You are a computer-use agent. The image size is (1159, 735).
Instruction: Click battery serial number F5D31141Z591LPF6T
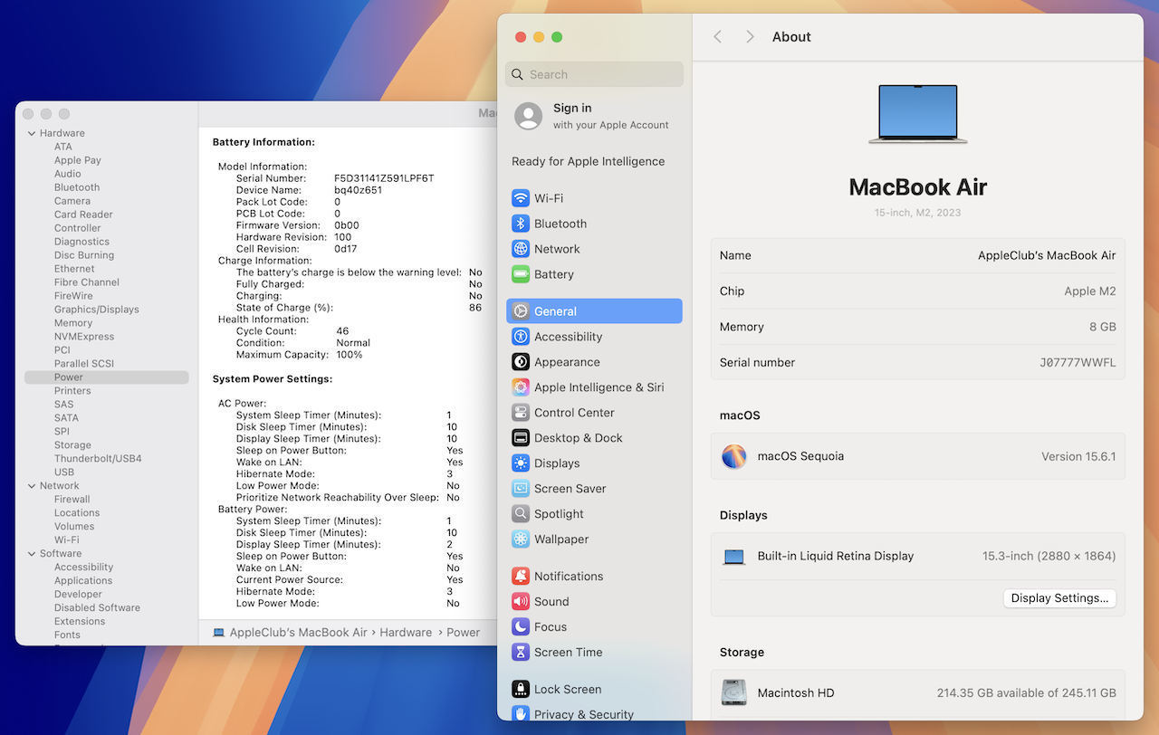pyautogui.click(x=384, y=178)
